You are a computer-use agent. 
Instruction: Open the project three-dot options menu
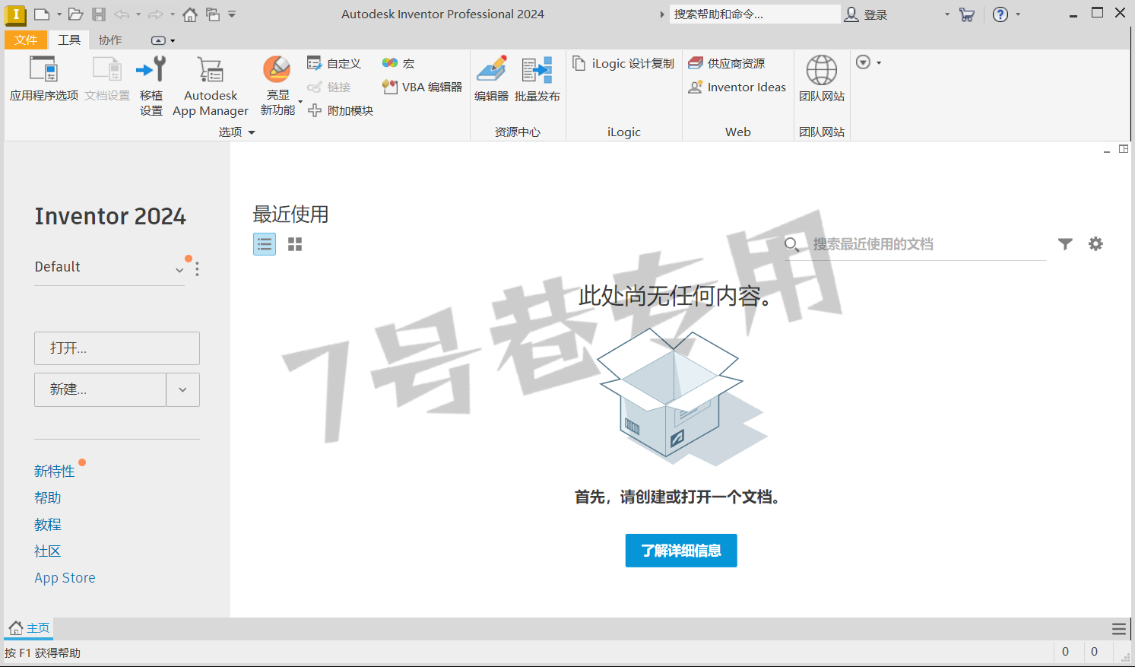coord(197,268)
